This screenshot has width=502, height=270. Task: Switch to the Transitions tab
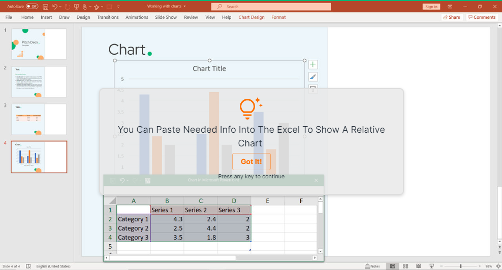108,17
